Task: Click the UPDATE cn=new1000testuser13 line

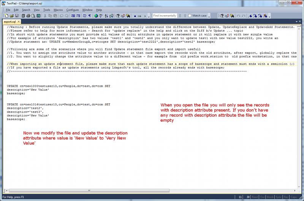Action: [x=59, y=86]
